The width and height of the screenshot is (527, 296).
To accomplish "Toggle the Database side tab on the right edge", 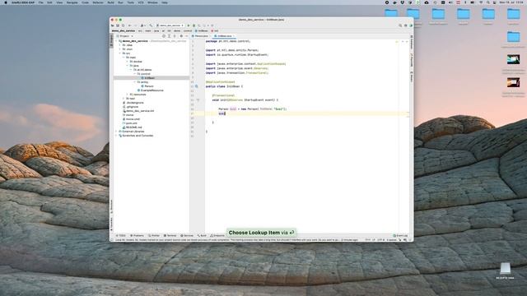I will pyautogui.click(x=412, y=42).
